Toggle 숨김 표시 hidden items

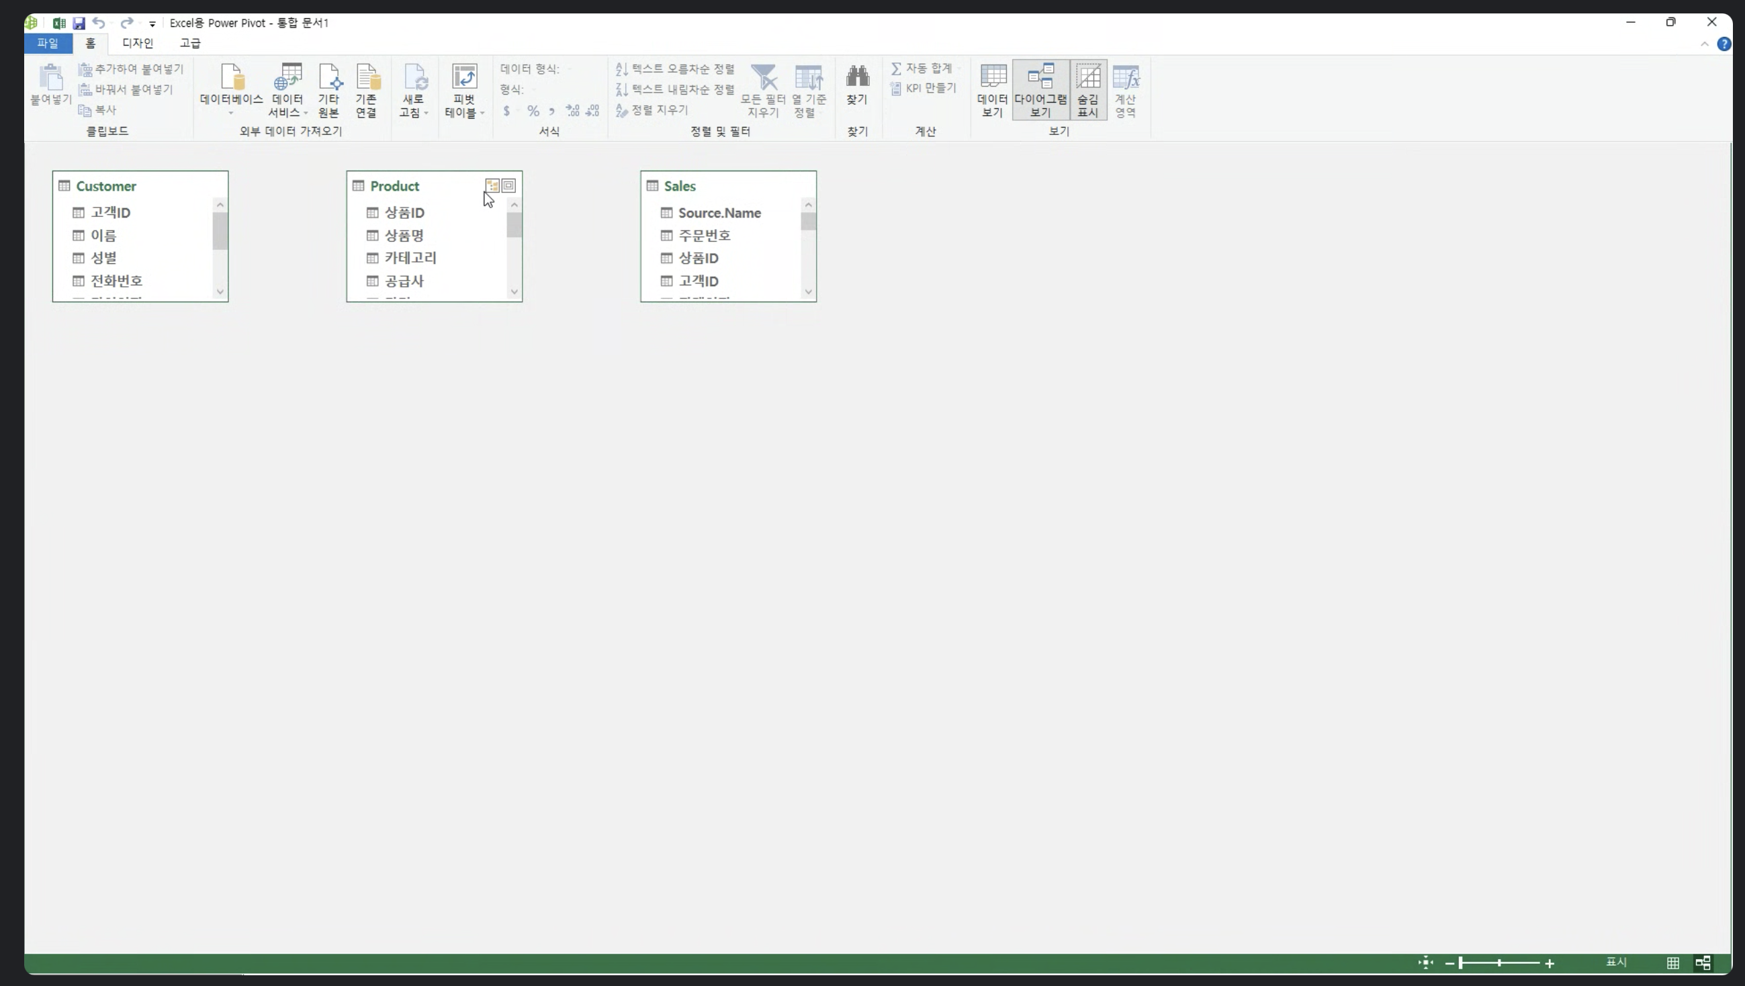1088,90
